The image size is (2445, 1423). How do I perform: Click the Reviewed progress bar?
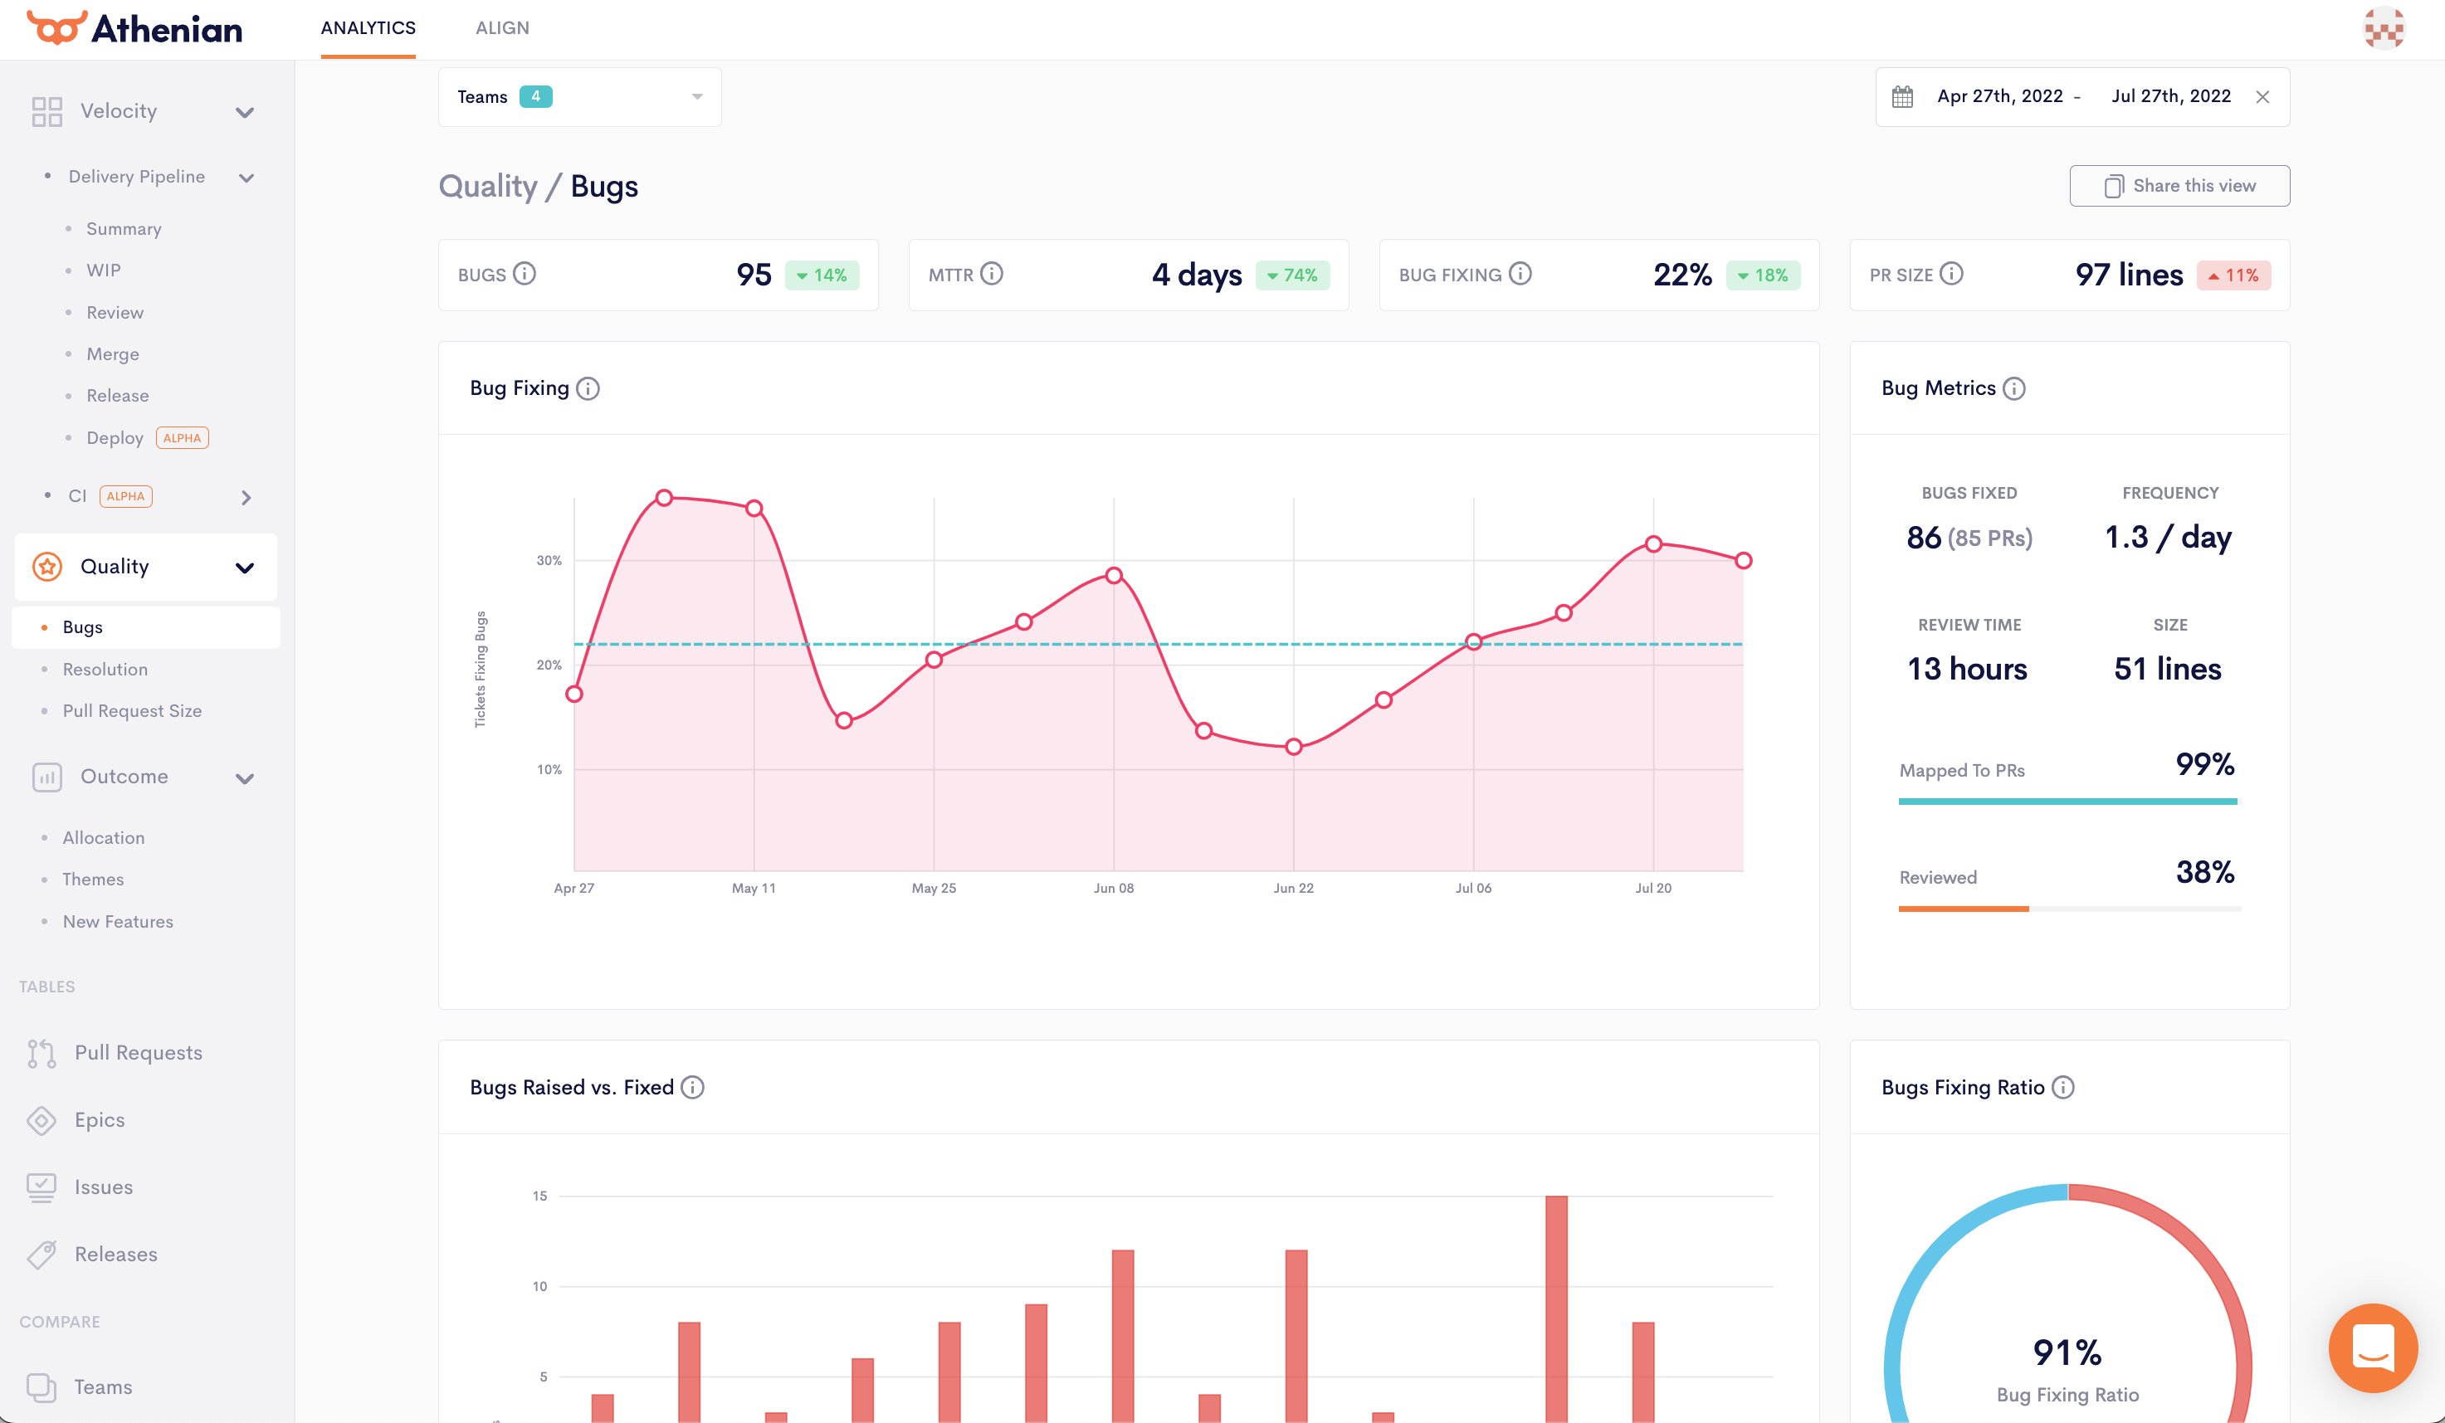pos(2068,908)
